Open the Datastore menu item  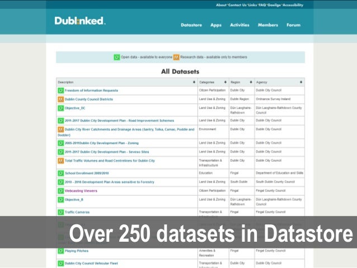191,25
